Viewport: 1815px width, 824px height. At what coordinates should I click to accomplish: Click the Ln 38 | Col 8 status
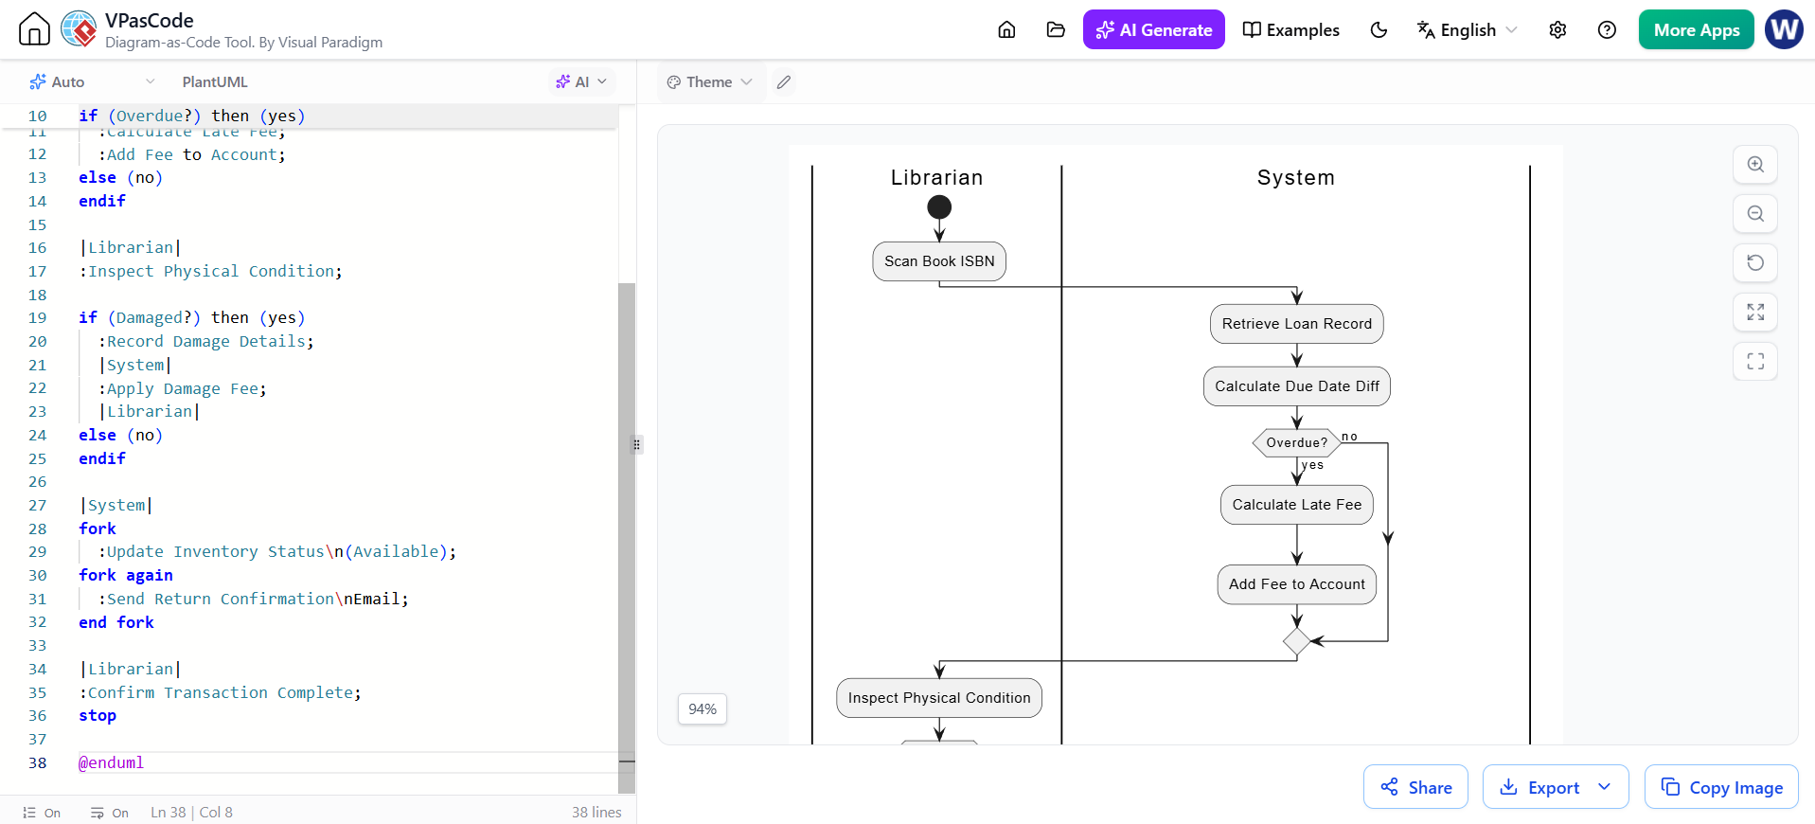[x=191, y=813]
